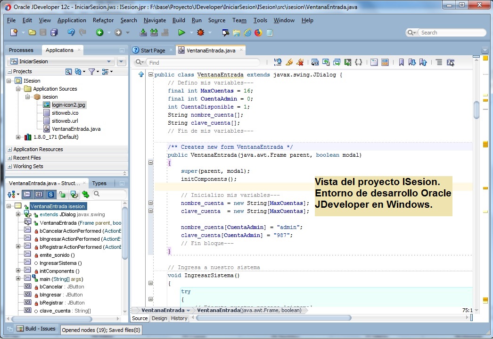Click the Make project build icon
The image size is (493, 339).
143,33
